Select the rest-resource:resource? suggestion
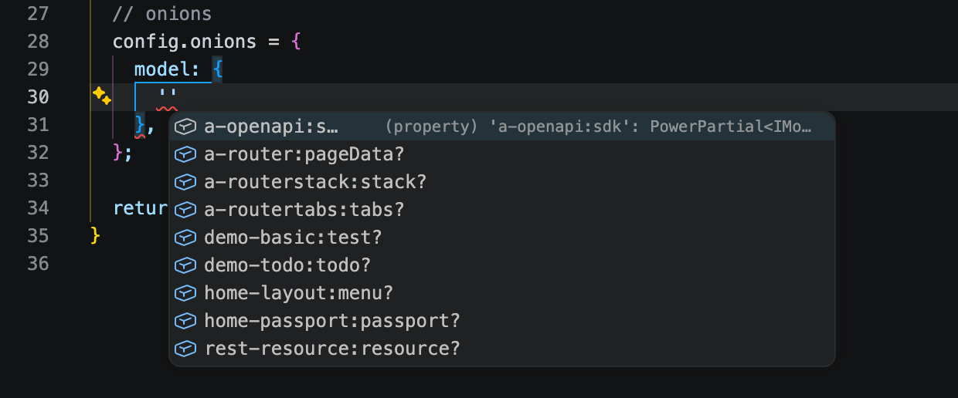Viewport: 958px width, 398px height. click(332, 349)
